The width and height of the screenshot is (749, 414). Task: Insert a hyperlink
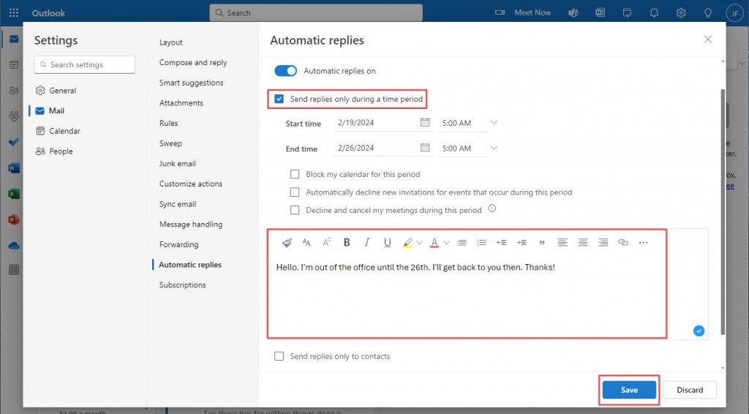pyautogui.click(x=623, y=243)
